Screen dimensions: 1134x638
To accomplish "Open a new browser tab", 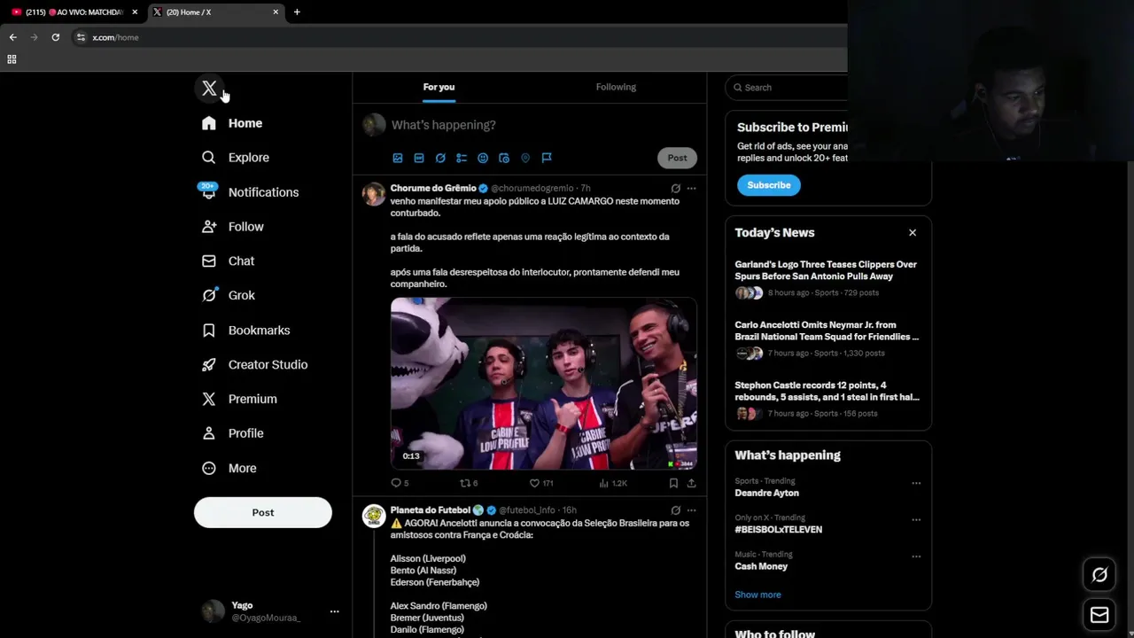I will click(x=297, y=12).
